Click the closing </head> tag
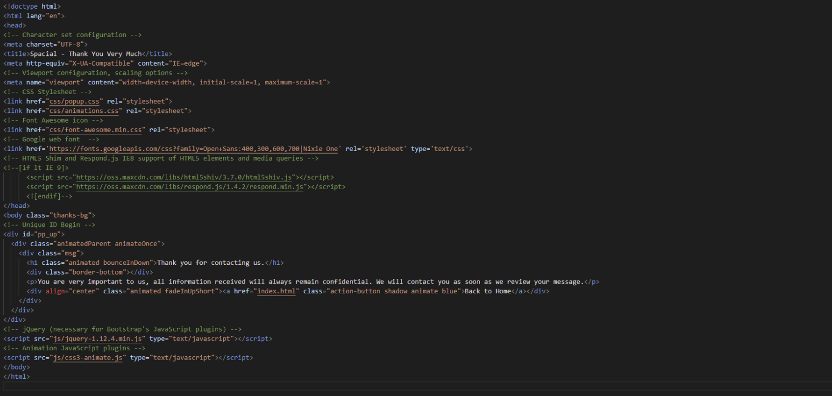This screenshot has width=832, height=396. point(17,206)
